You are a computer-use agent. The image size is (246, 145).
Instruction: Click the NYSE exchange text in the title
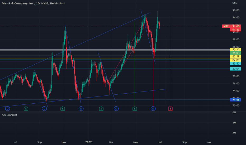point(45,3)
